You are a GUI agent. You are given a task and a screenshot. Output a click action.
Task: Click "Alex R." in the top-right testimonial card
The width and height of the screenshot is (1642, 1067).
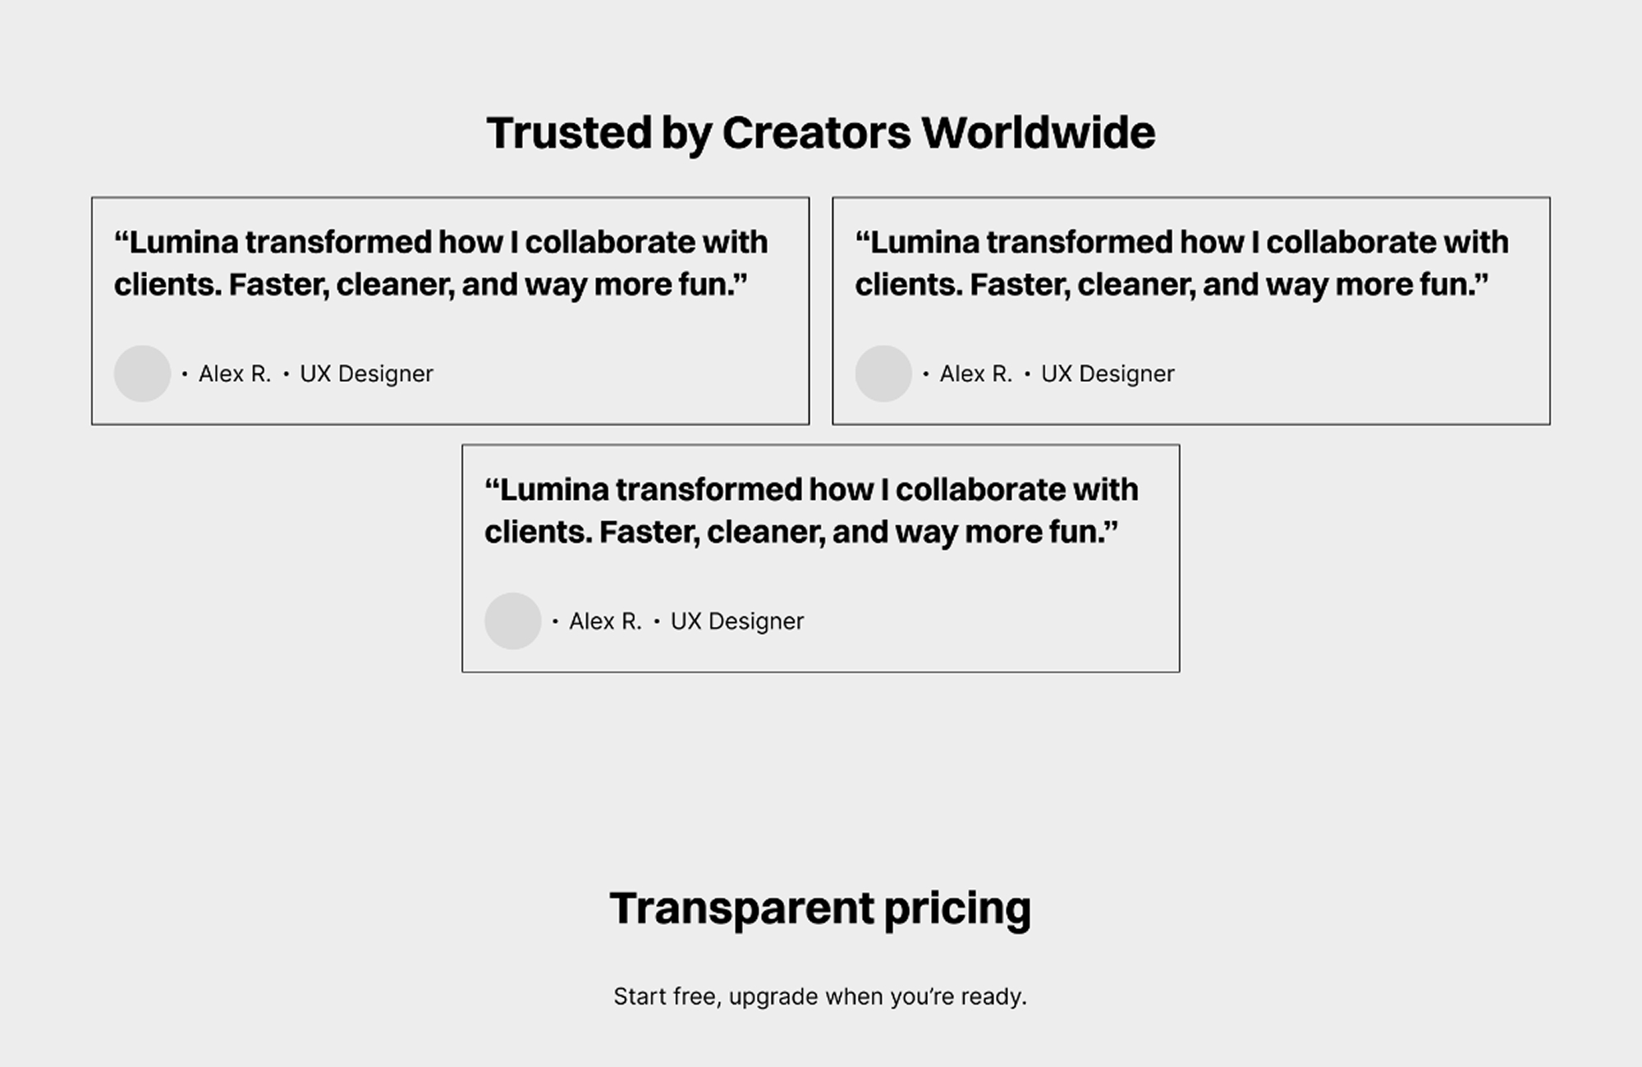click(976, 374)
